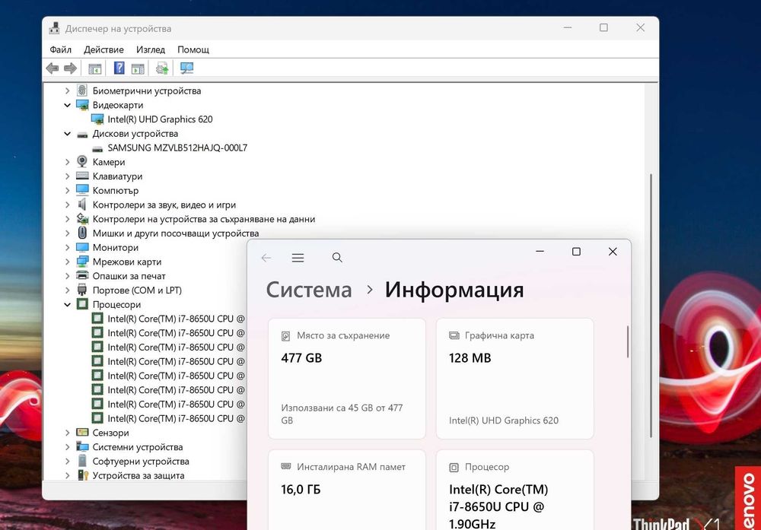This screenshot has width=761, height=530.
Task: Minimize the Device Manager window
Action: [568, 27]
